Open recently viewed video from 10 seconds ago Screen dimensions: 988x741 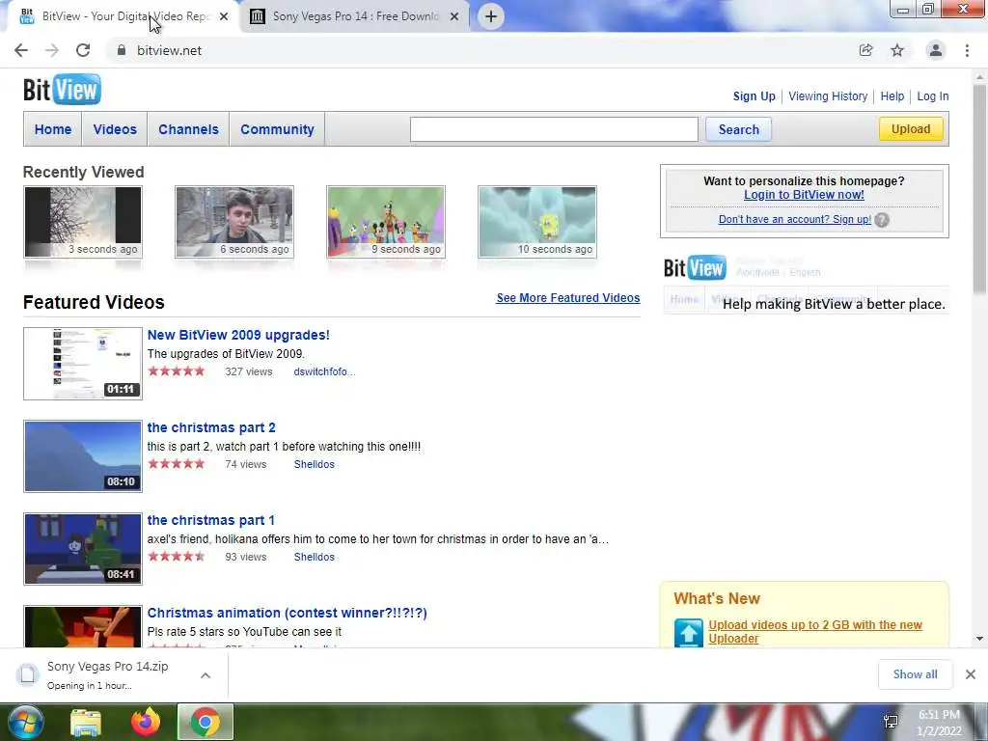[536, 222]
